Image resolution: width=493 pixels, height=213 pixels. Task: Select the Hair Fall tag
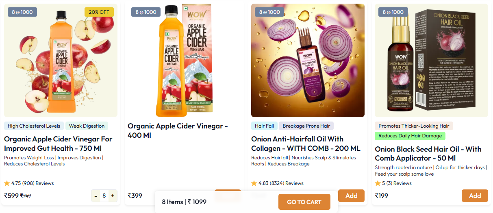(x=264, y=126)
